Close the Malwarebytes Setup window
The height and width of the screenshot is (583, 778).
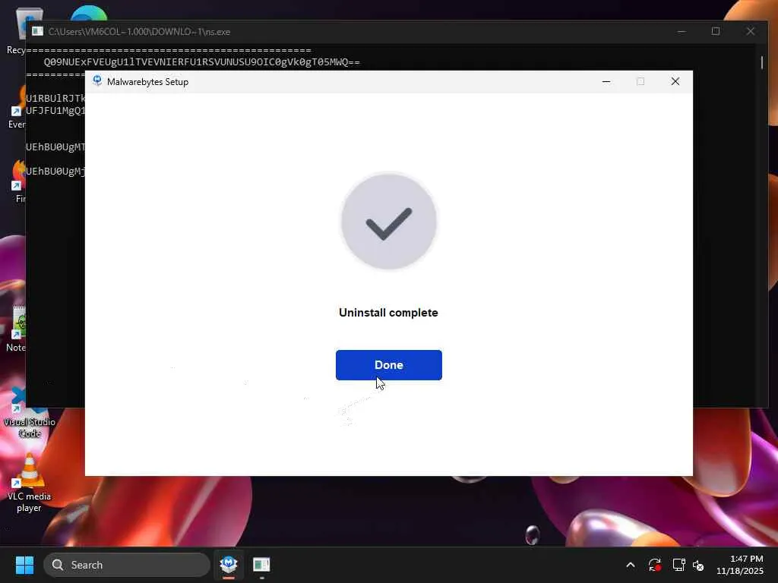click(675, 81)
